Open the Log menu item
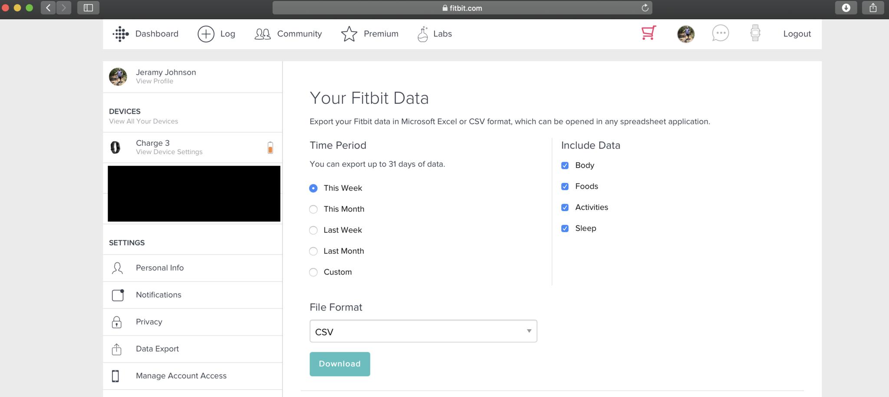 227,34
